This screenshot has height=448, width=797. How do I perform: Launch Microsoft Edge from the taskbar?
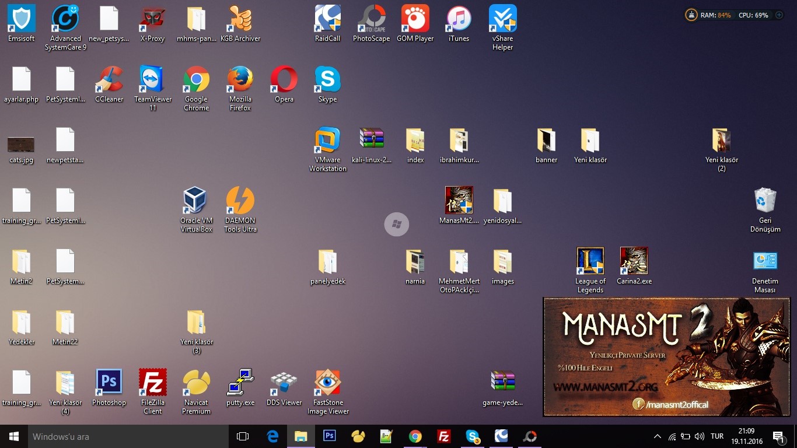tap(272, 436)
